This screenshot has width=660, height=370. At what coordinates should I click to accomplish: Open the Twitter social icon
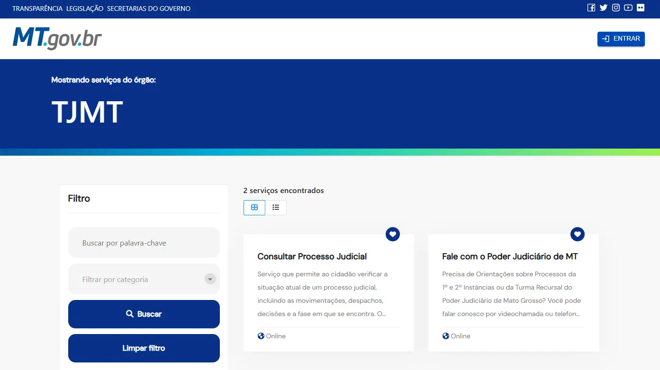[x=603, y=8]
